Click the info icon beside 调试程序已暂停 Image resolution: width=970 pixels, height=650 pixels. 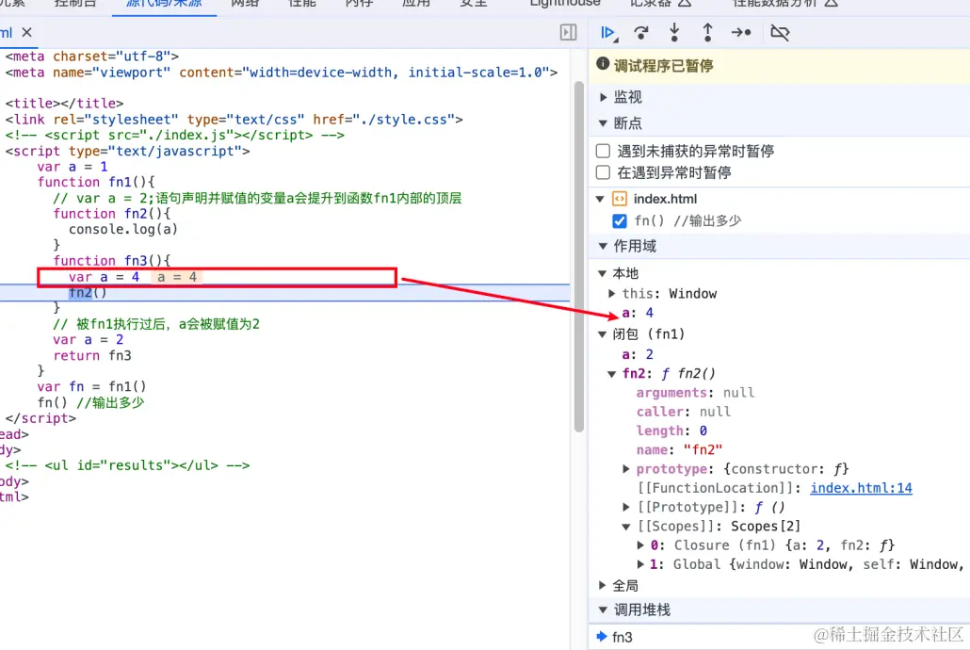[x=603, y=64]
